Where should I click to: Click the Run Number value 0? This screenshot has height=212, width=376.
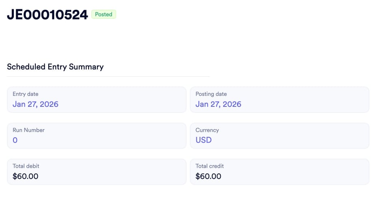tap(15, 140)
